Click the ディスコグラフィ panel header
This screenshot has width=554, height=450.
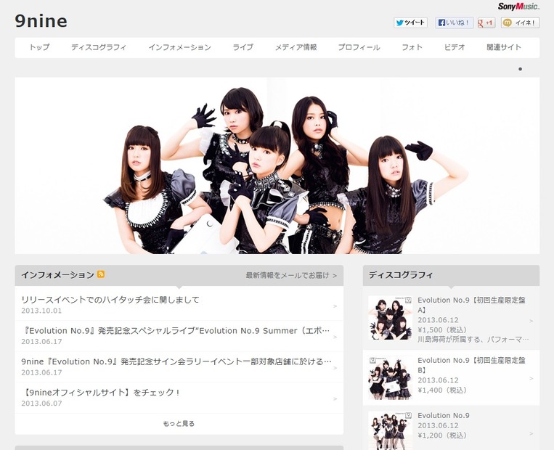coord(451,275)
